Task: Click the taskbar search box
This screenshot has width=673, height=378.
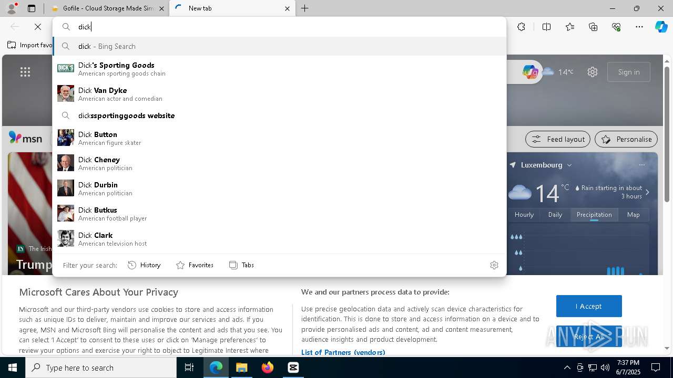Action: point(101,367)
